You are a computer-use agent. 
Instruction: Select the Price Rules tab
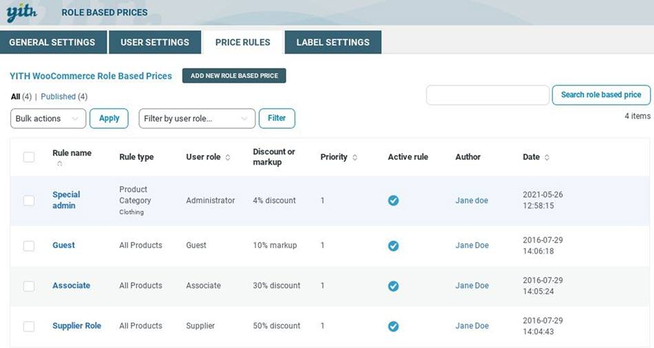[243, 42]
